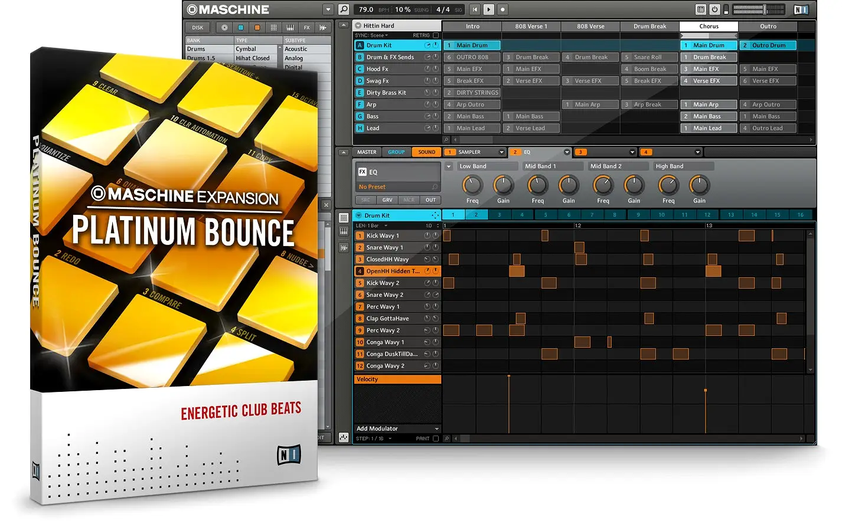This screenshot has height=530, width=842.
Task: Activate the record button in the transport
Action: point(502,9)
